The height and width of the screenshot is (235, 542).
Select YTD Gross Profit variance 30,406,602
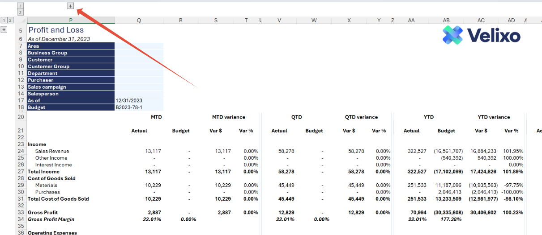coord(482,212)
